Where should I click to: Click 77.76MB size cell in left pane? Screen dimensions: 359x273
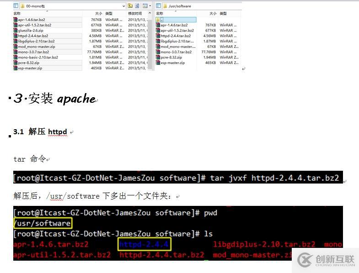point(94,52)
